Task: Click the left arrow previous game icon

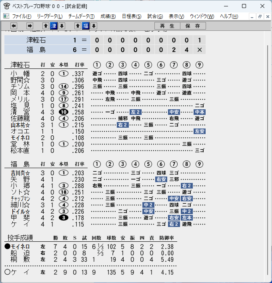Action: click(x=14, y=26)
